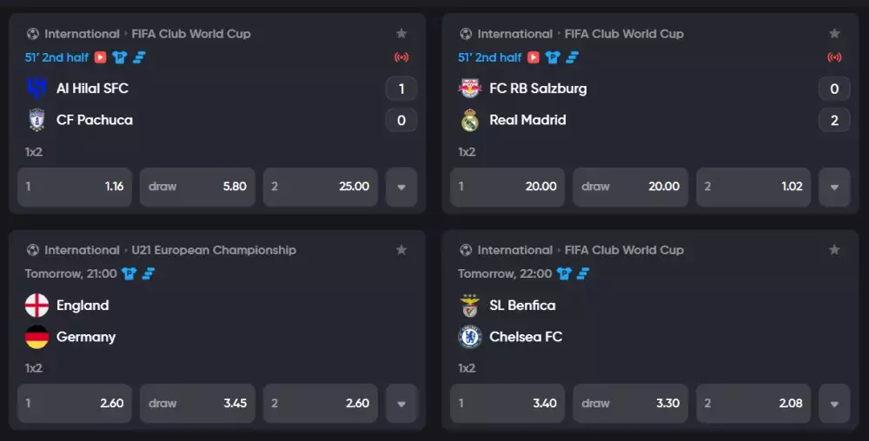Bet on Real Madrid win at 1.02
Image resolution: width=869 pixels, height=441 pixels.
tap(753, 187)
